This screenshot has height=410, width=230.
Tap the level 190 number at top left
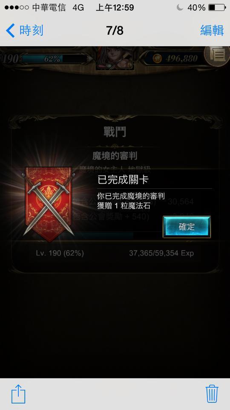10,59
